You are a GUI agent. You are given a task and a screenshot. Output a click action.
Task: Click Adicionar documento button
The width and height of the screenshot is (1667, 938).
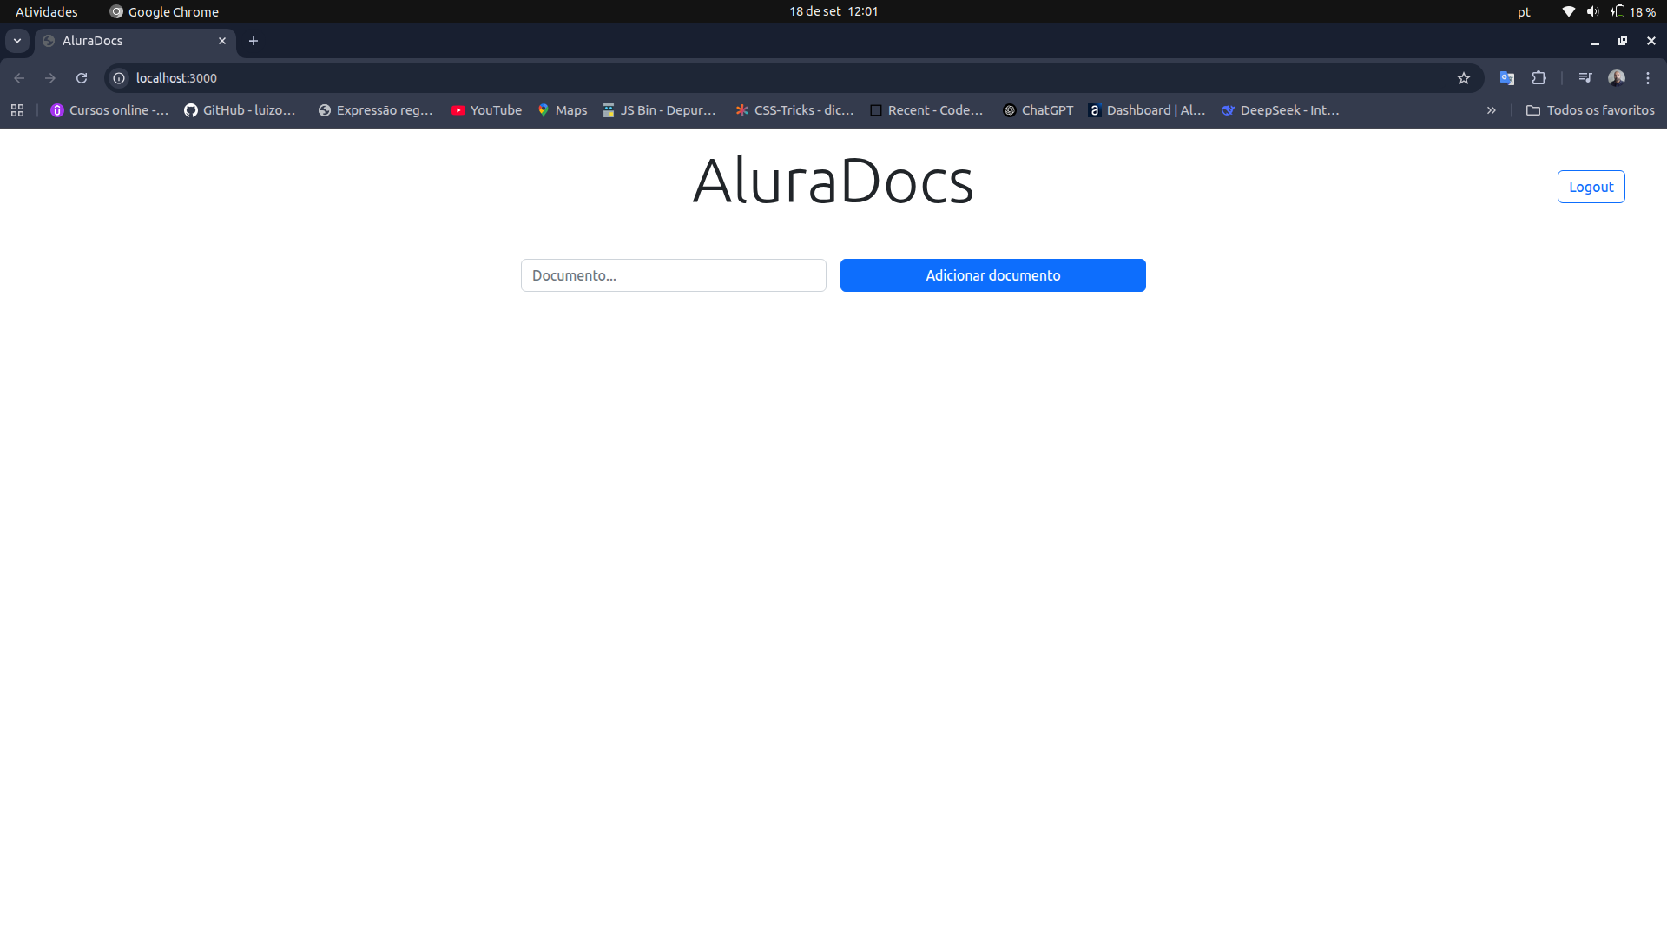(992, 275)
